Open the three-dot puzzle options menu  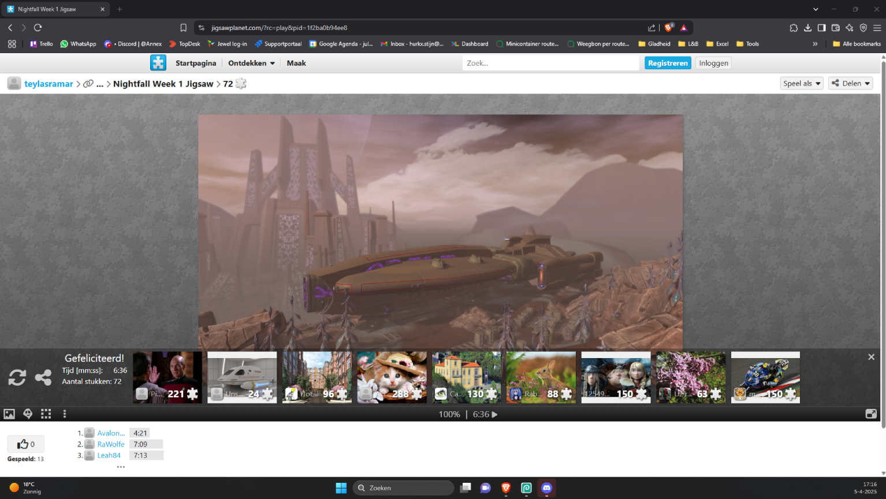click(65, 414)
